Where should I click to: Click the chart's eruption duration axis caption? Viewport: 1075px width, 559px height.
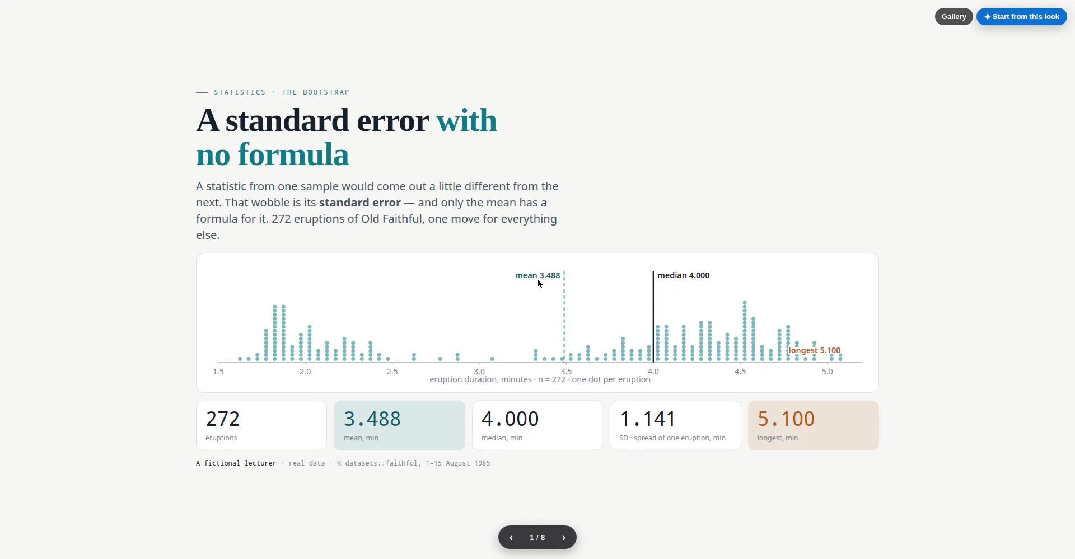pos(540,379)
